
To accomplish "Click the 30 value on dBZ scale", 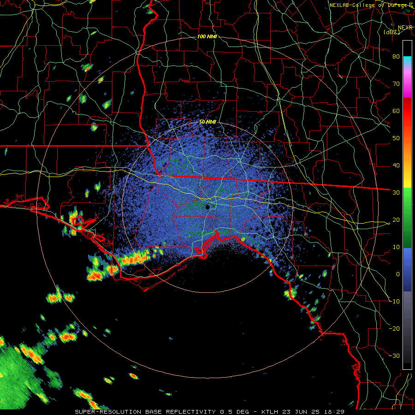I will (396, 193).
